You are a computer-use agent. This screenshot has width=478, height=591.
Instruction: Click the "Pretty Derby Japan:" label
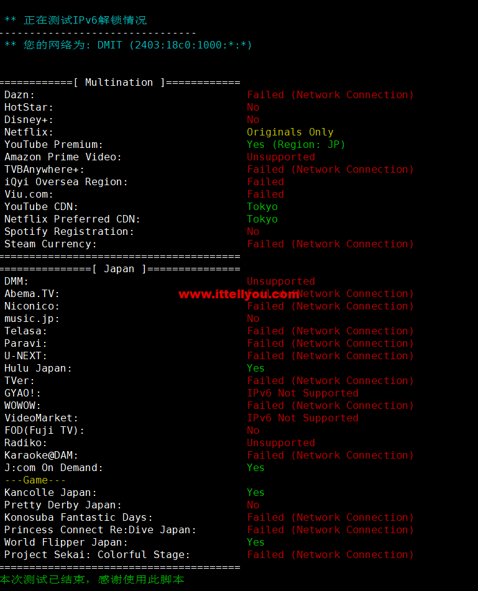(63, 505)
